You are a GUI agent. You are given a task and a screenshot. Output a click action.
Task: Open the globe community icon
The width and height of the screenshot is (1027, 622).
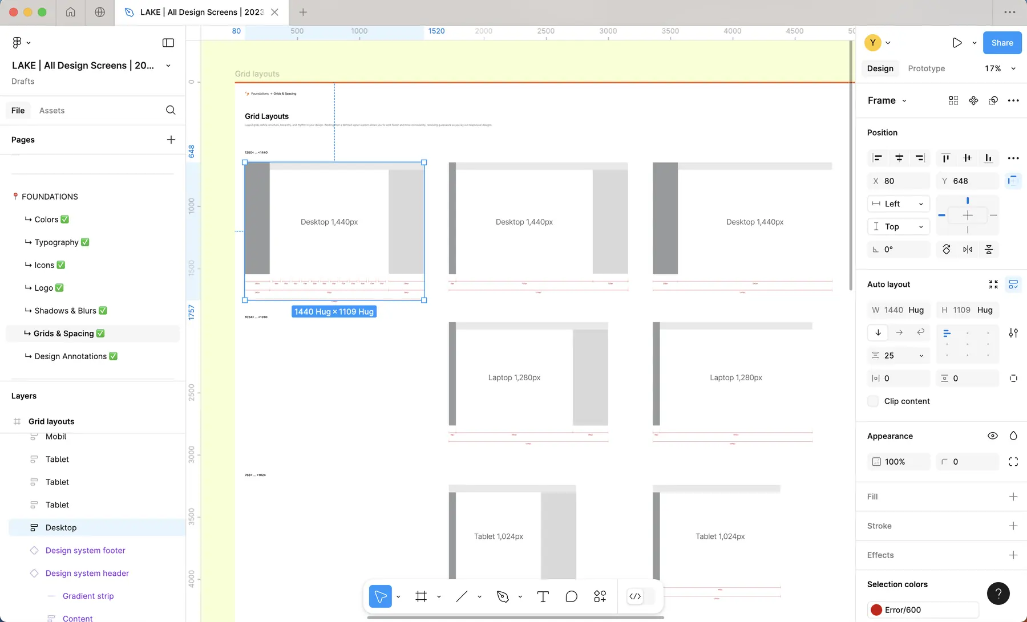click(x=100, y=12)
